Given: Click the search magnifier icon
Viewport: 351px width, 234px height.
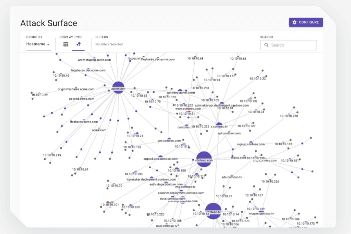Looking at the screenshot, I should pyautogui.click(x=267, y=45).
